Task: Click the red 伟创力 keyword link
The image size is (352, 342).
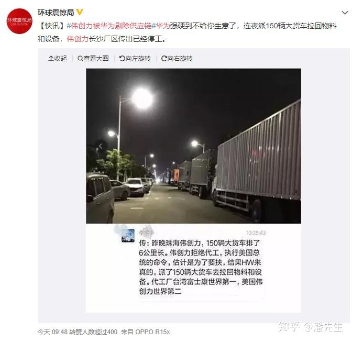Action: point(78,39)
